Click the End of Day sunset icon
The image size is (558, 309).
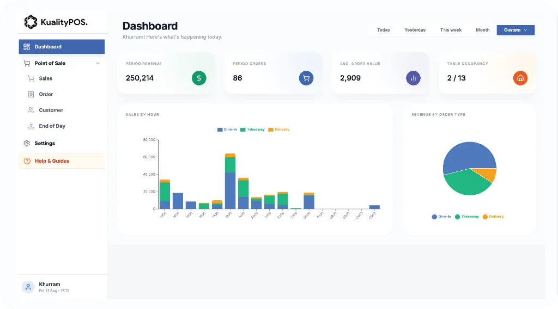pyautogui.click(x=31, y=126)
